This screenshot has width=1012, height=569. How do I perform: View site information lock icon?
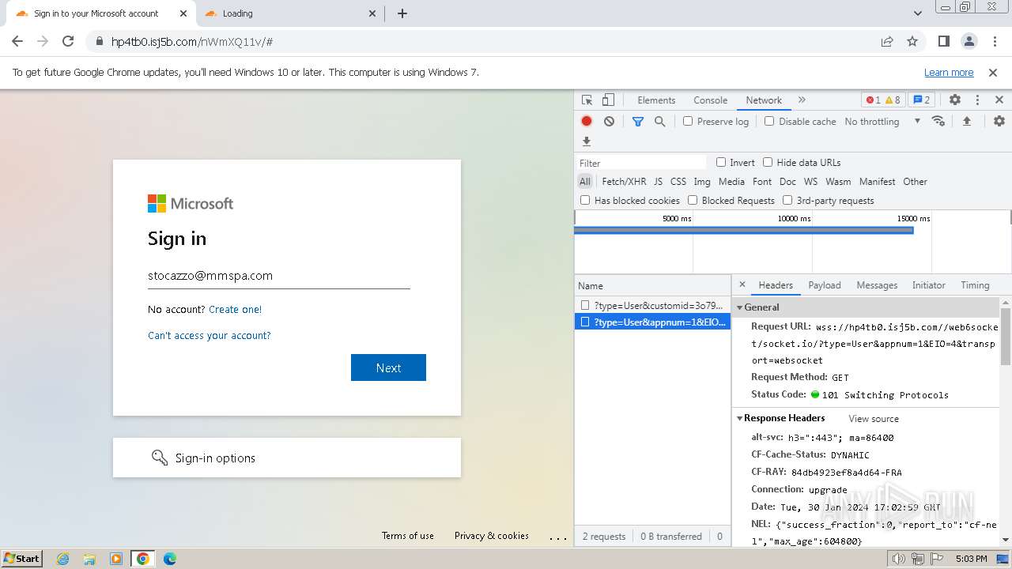[98, 41]
